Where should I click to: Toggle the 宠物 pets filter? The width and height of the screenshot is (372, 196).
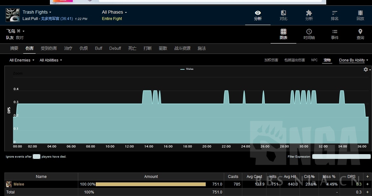327,60
